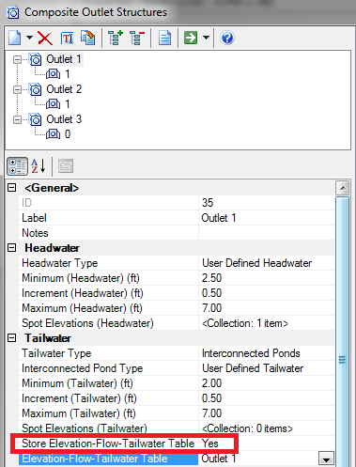356x467 pixels.
Task: Edit Minimum (Tailwater) value 2.00
Action: coord(267,383)
